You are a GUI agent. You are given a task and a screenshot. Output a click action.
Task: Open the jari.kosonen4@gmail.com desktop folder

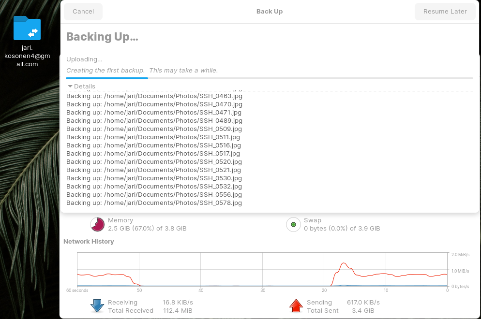click(27, 29)
